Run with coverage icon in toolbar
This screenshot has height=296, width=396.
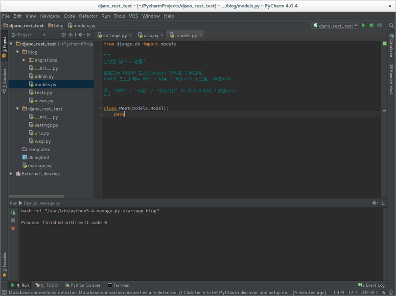click(379, 25)
